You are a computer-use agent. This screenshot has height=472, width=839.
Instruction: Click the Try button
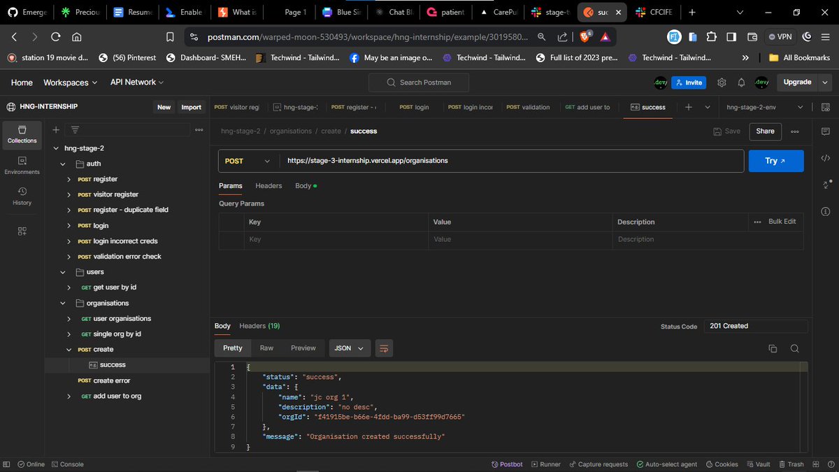click(776, 161)
